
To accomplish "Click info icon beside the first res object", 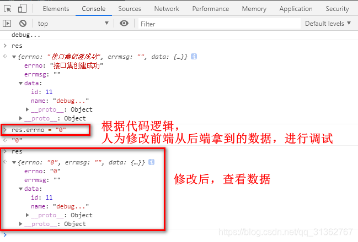I will [194, 57].
